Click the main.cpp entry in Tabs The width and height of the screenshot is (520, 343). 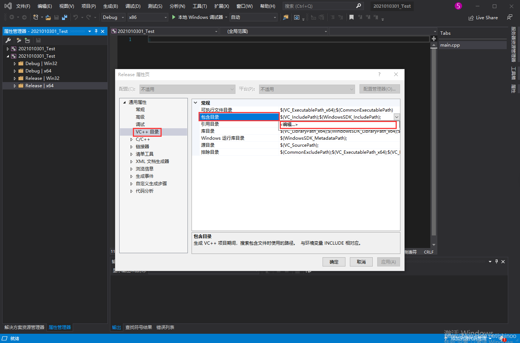point(472,45)
